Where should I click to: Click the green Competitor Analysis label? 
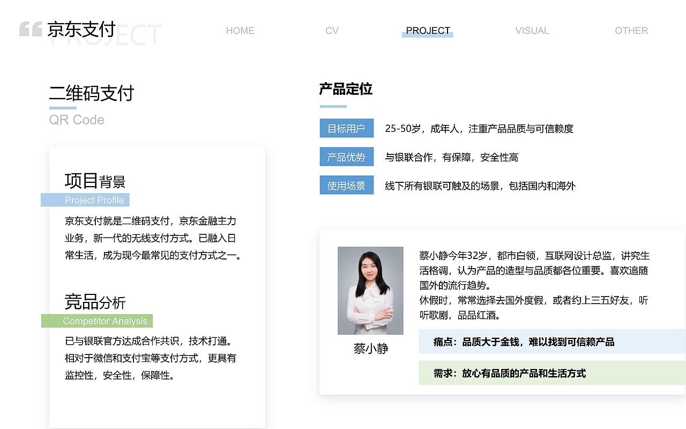tap(97, 321)
